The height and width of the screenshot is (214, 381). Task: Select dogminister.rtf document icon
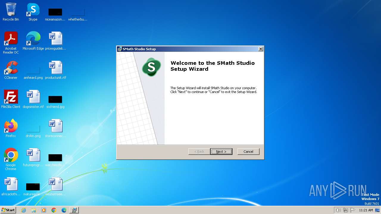33,99
